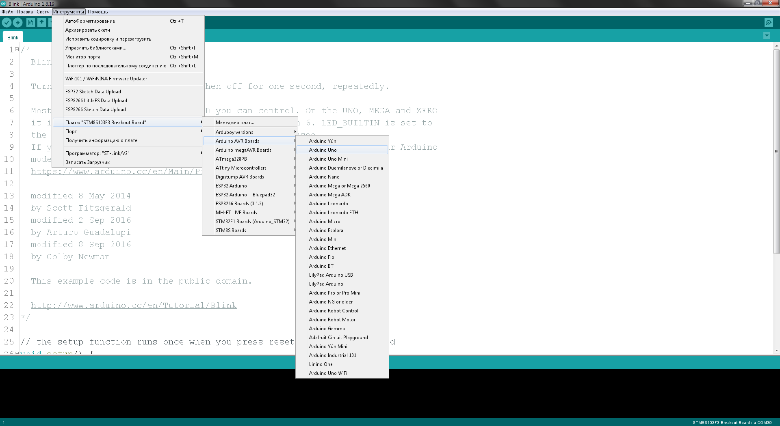This screenshot has height=426, width=780.
Task: Expand ESP8266 Boards (3.1.2) submenu
Action: [250, 204]
